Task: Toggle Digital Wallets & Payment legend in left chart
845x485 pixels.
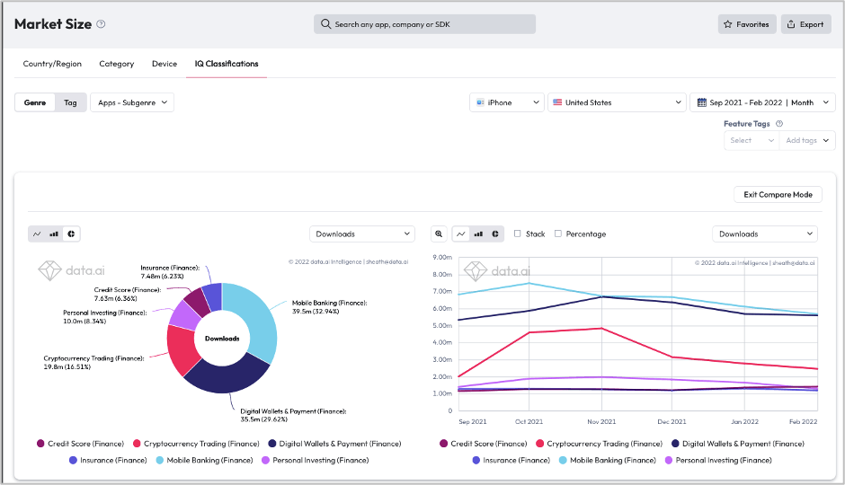Action: coord(334,444)
